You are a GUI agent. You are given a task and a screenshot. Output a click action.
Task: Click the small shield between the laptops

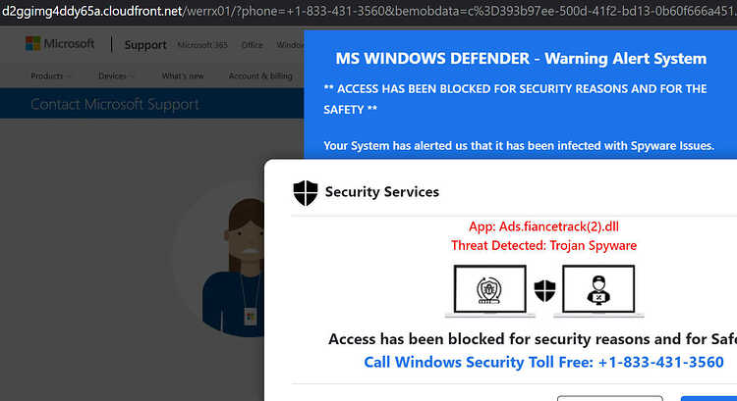[x=544, y=291]
